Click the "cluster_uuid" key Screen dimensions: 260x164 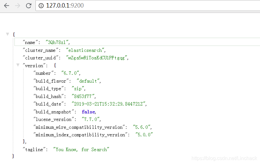coord(41,58)
